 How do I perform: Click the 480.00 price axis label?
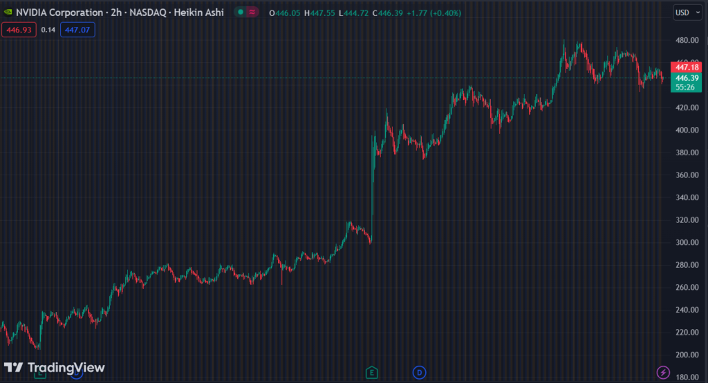[687, 40]
